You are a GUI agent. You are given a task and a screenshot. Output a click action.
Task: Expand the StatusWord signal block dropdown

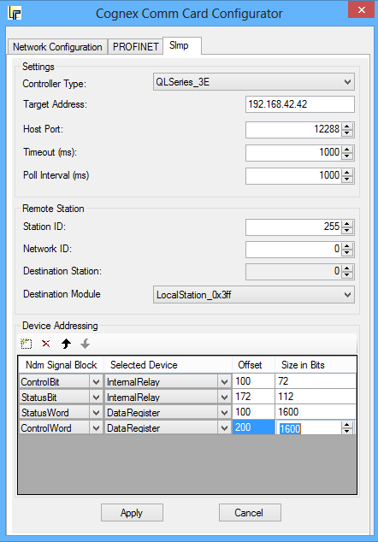tap(96, 412)
